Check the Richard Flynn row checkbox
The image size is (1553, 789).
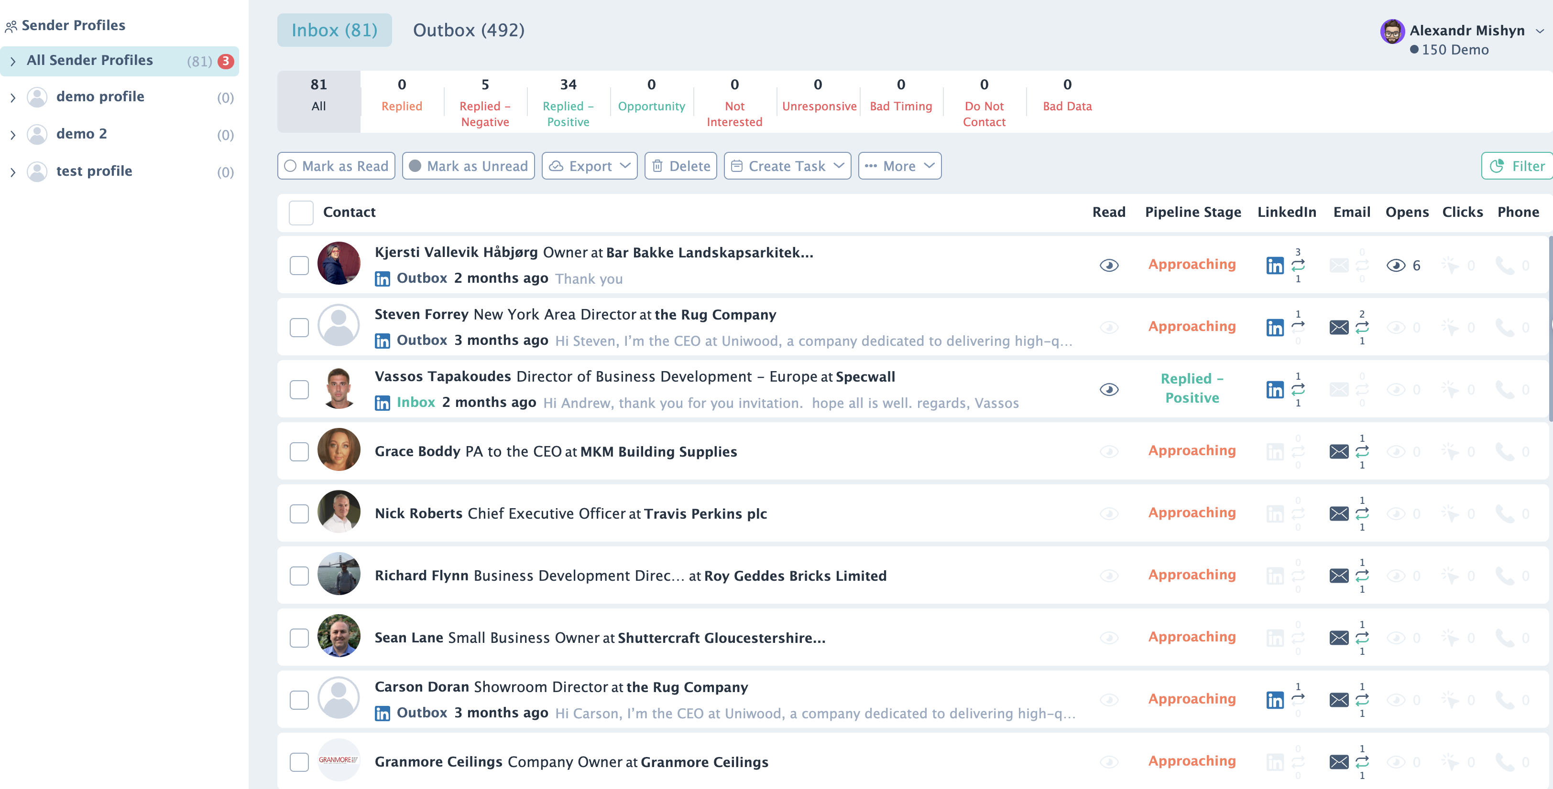coord(299,576)
